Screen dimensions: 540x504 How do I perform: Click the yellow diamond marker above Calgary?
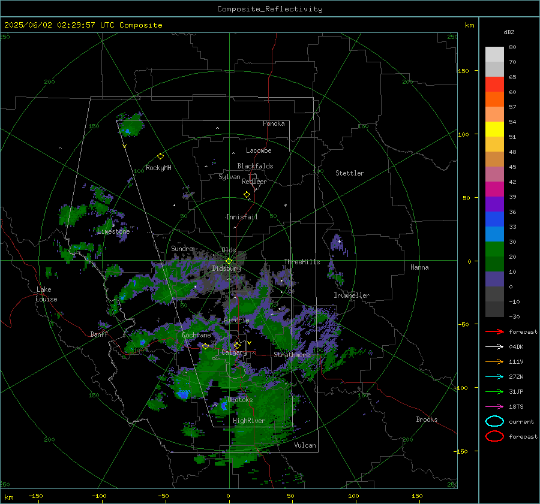point(237,345)
